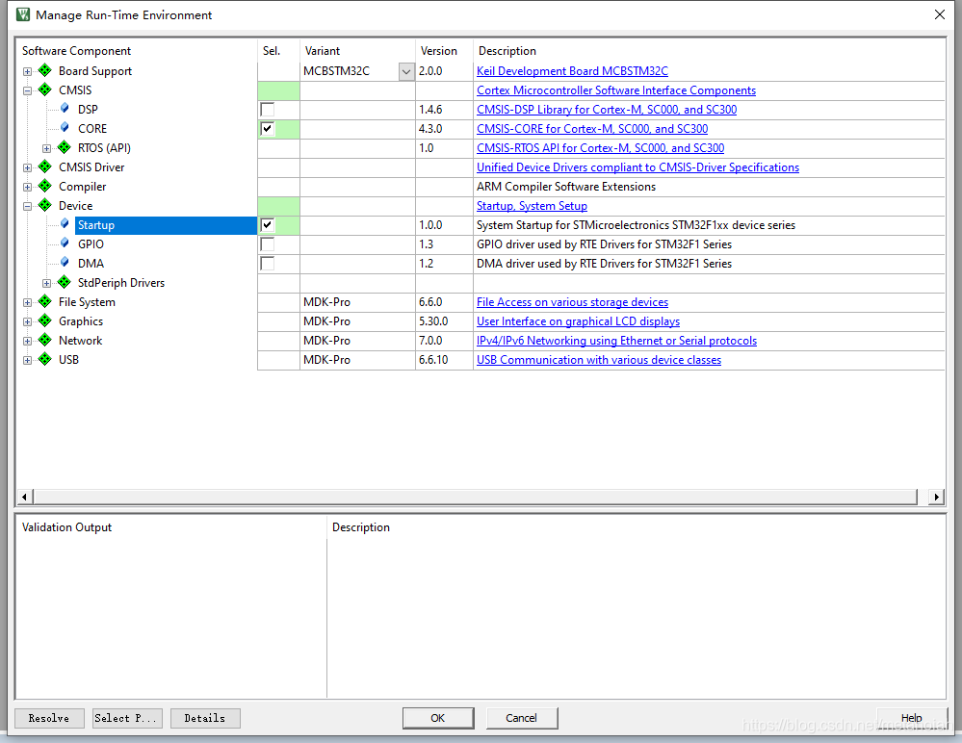
Task: Open the Help button
Action: [912, 718]
